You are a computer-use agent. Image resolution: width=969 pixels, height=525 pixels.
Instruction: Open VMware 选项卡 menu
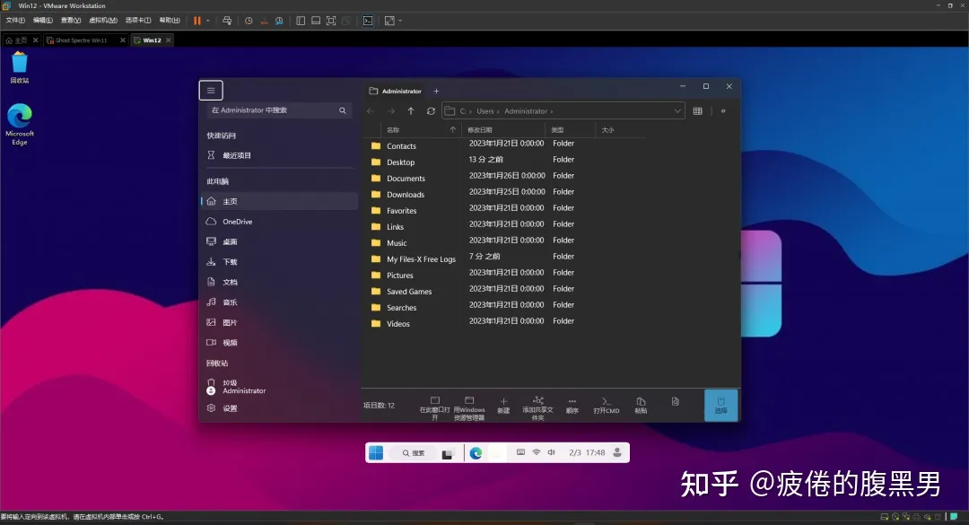pyautogui.click(x=138, y=21)
